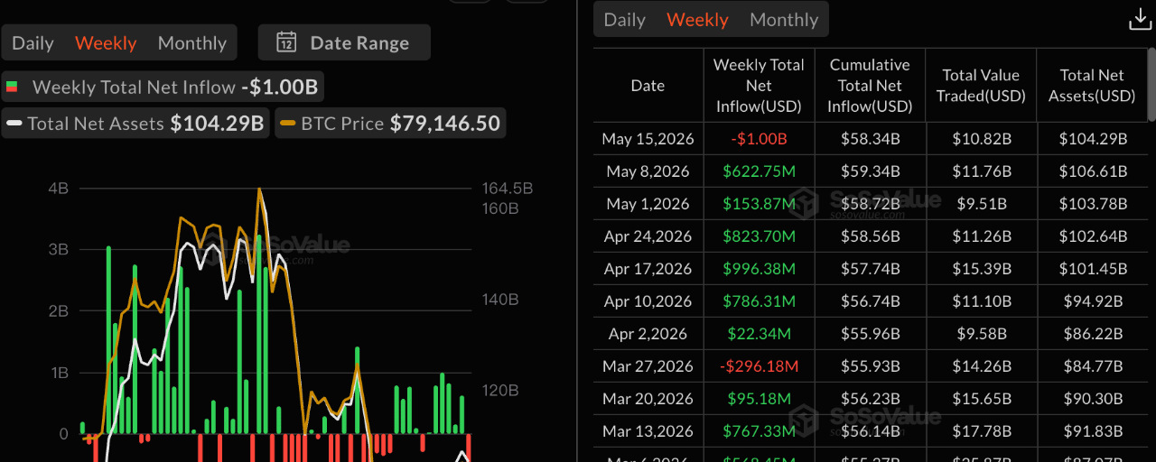Click the $58.34B cumulative inflow cell
1156x462 pixels.
(x=870, y=139)
